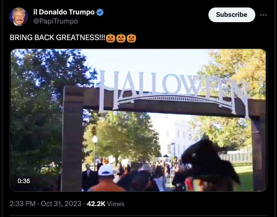Click the middle pumpkin emoji
This screenshot has width=277, height=217.
coord(121,38)
